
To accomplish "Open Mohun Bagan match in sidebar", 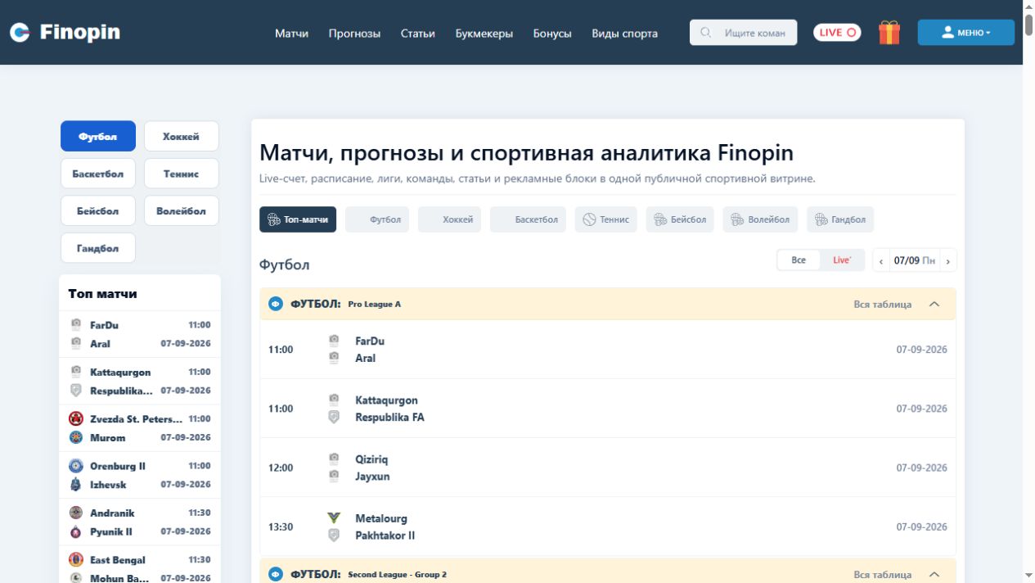I will [120, 578].
